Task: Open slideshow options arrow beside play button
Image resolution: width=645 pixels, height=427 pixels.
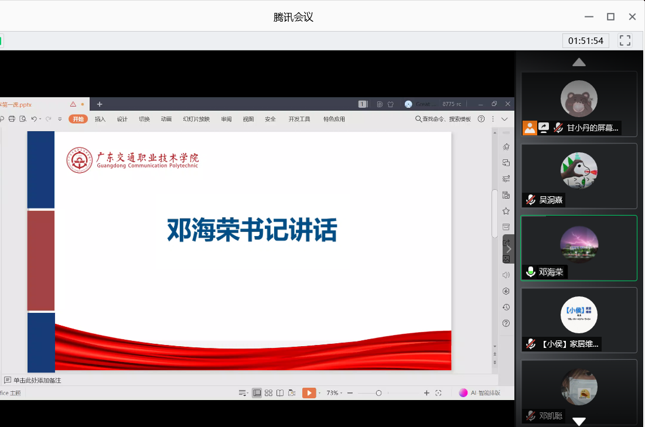Action: click(x=320, y=393)
